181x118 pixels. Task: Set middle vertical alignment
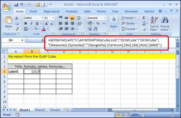(66, 18)
